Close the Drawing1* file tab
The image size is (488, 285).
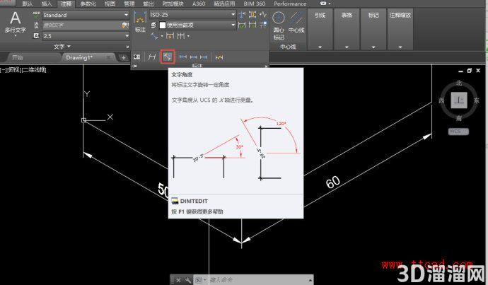[108, 57]
